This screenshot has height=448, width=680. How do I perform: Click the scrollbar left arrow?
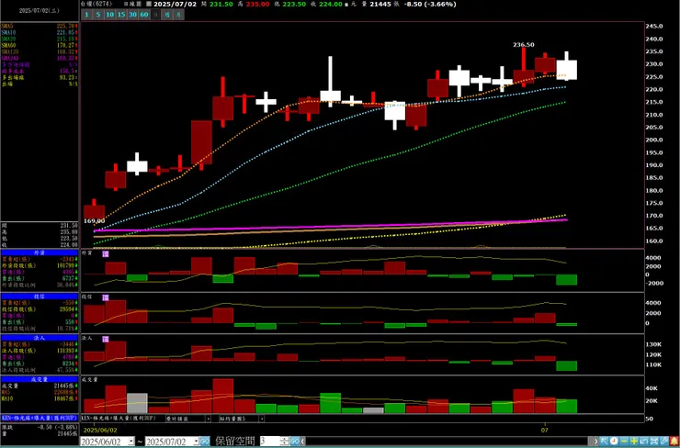point(303,442)
